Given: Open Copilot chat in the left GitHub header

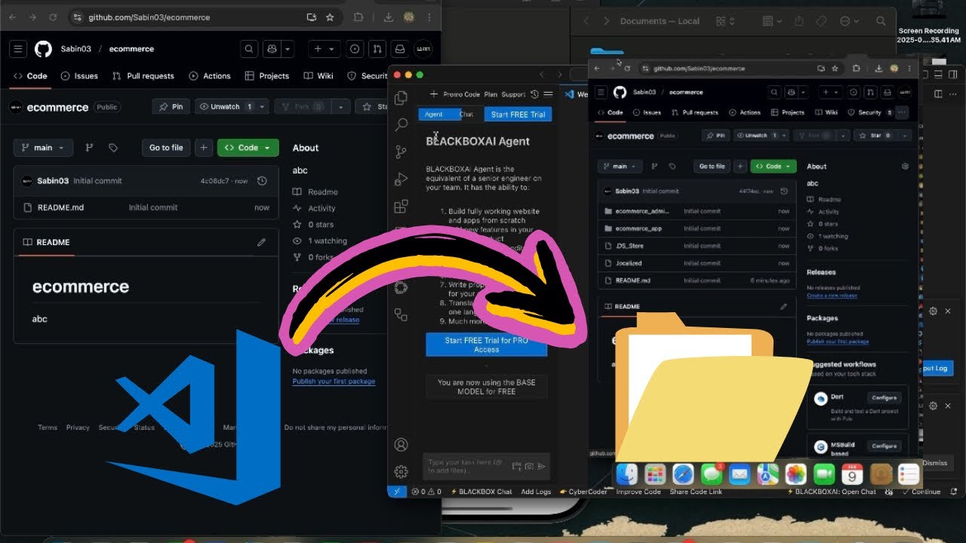Looking at the screenshot, I should point(272,49).
